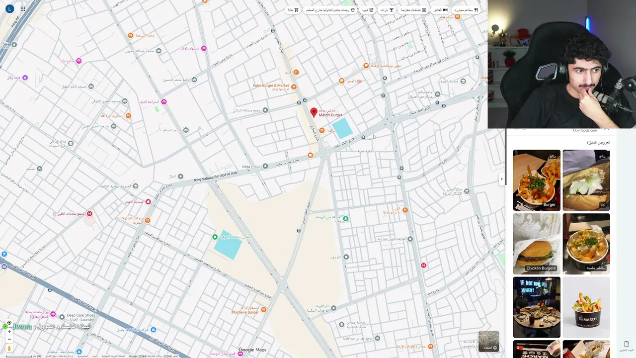Filter by hotels chip

pos(441,10)
